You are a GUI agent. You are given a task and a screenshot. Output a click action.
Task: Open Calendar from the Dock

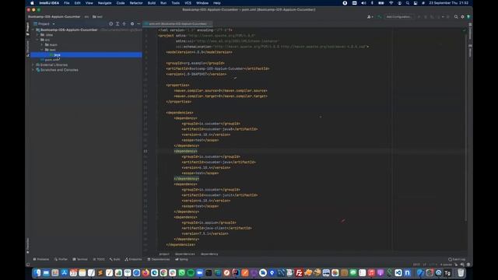73,273
